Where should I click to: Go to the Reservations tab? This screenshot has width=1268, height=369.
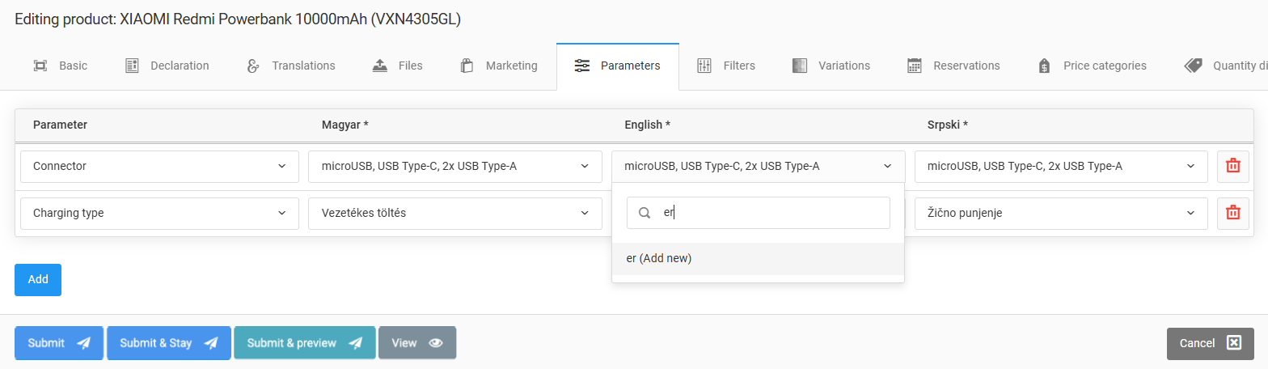pyautogui.click(x=953, y=66)
